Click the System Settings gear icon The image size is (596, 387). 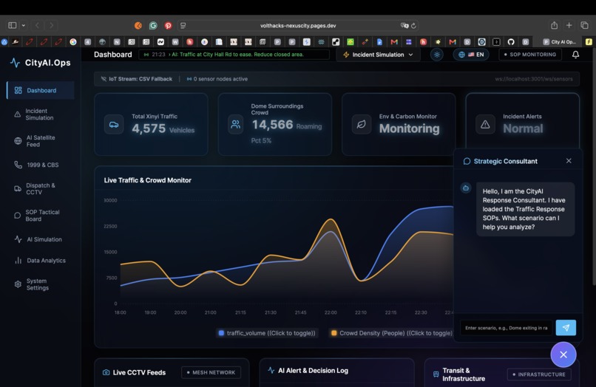point(18,284)
